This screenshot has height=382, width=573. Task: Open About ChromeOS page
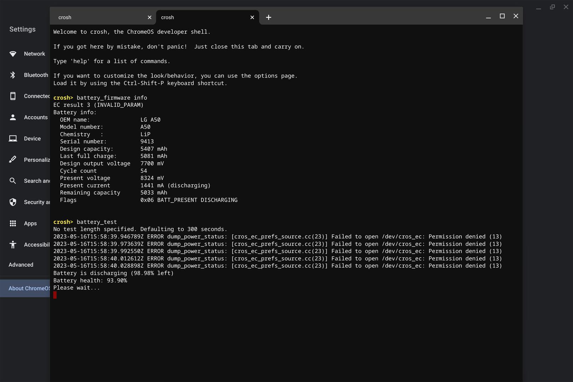[x=28, y=288]
